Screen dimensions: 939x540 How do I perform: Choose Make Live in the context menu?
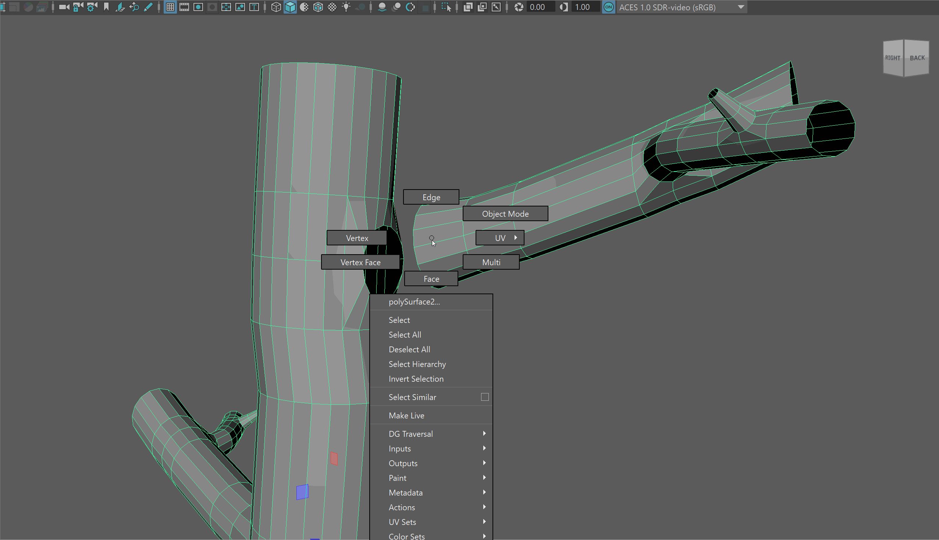pos(406,416)
